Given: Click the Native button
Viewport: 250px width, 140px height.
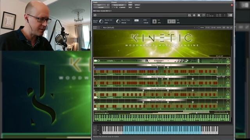Looking at the screenshot, I should pos(137,7).
